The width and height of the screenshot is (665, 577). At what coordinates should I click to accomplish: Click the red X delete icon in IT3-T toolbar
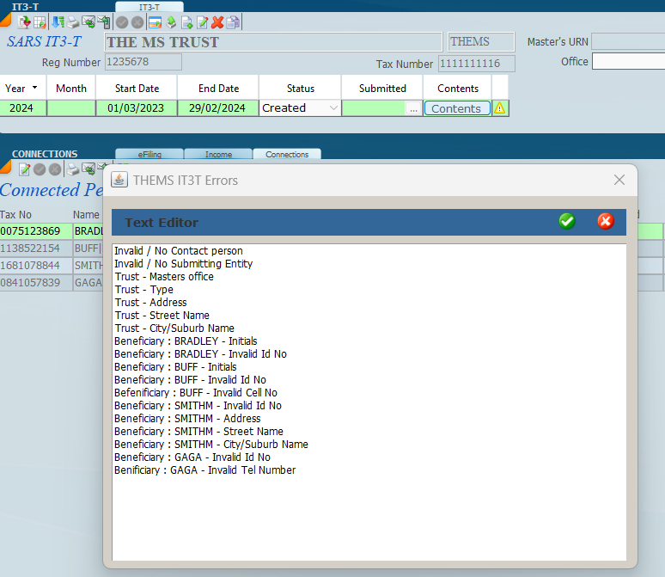point(217,22)
